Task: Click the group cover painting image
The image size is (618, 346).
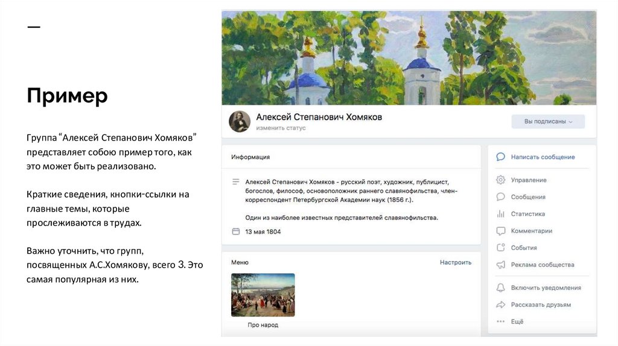Action: [x=409, y=58]
